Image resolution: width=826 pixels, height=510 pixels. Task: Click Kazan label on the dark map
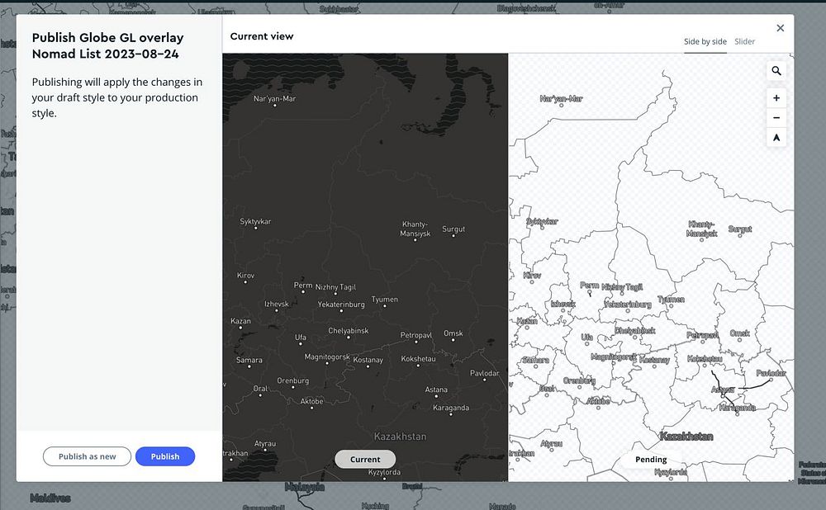[240, 320]
